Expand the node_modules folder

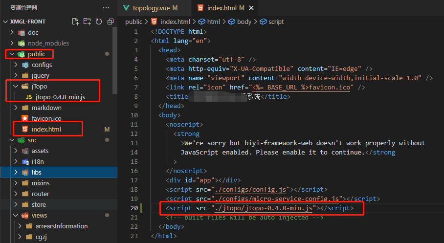click(x=12, y=43)
